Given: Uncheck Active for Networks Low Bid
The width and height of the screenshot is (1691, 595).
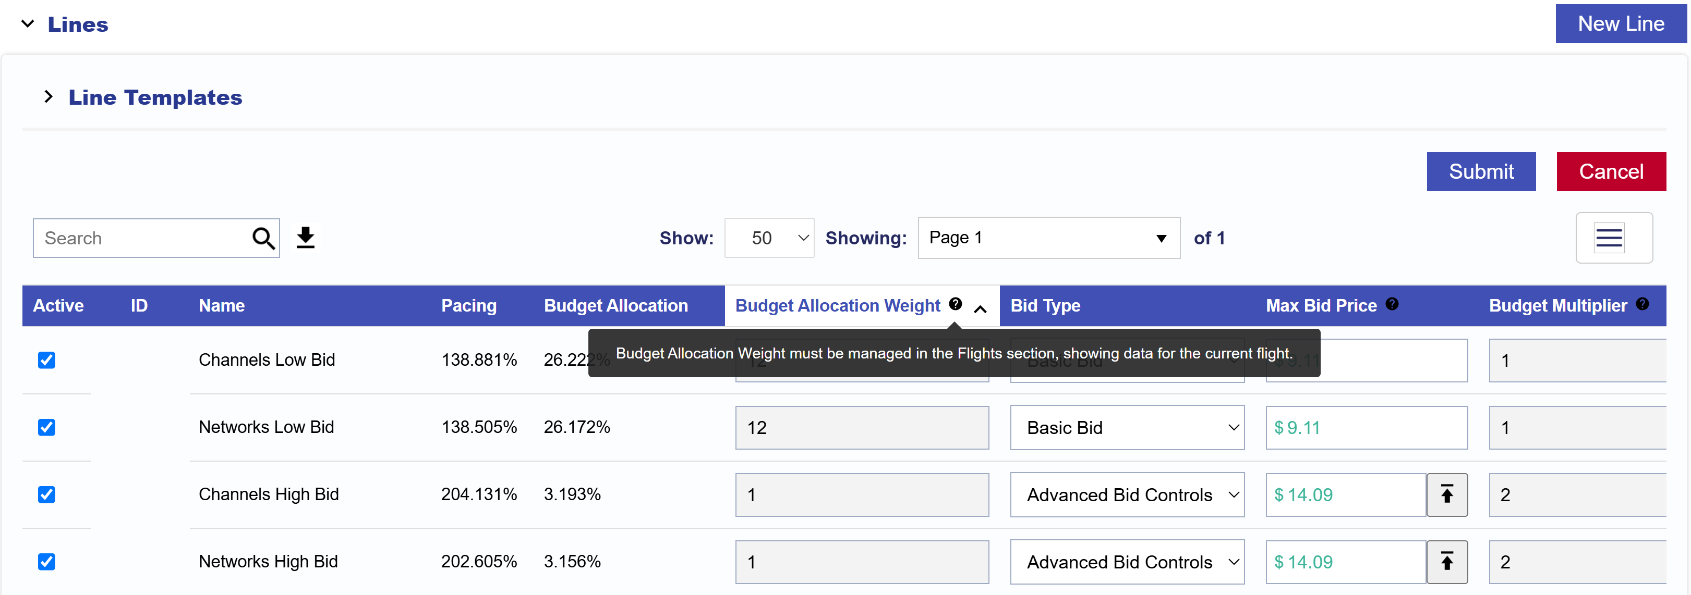Looking at the screenshot, I should pos(46,428).
